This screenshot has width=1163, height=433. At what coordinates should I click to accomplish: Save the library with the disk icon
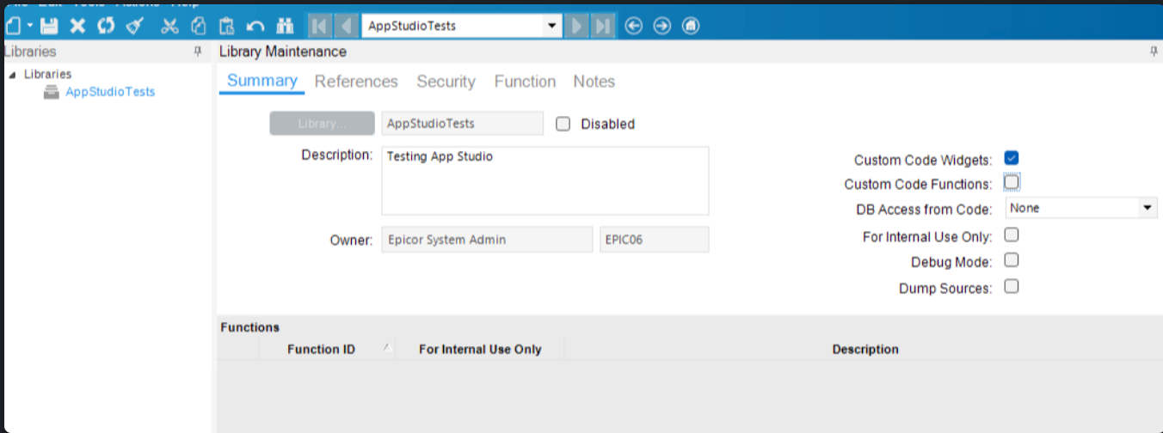[x=50, y=26]
